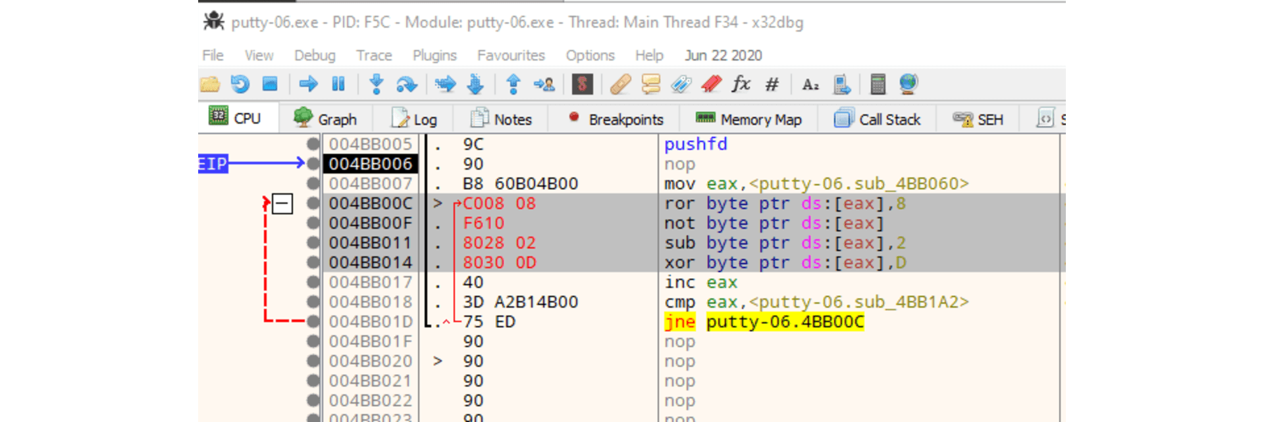
Task: Select the 'ror byte ptr ds:[eax],8' instruction
Action: (785, 203)
